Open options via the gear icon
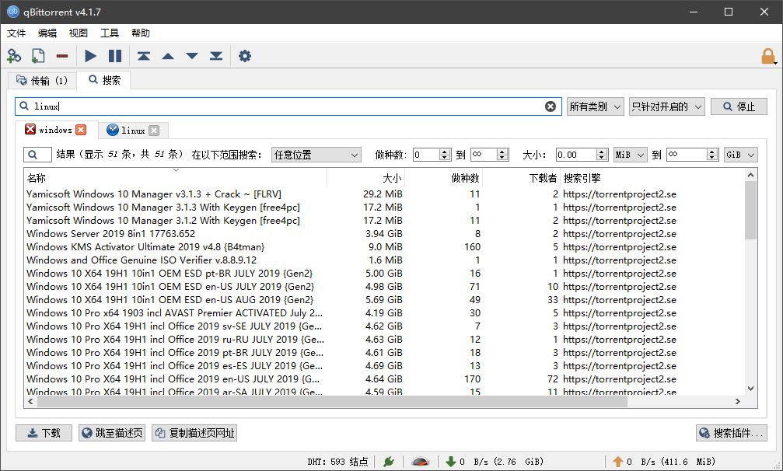 tap(245, 56)
